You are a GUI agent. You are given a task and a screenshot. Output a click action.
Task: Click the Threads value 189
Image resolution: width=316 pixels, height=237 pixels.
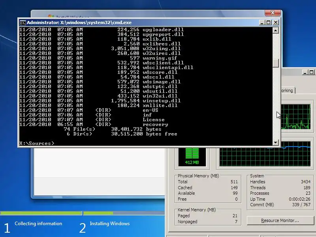click(x=307, y=187)
